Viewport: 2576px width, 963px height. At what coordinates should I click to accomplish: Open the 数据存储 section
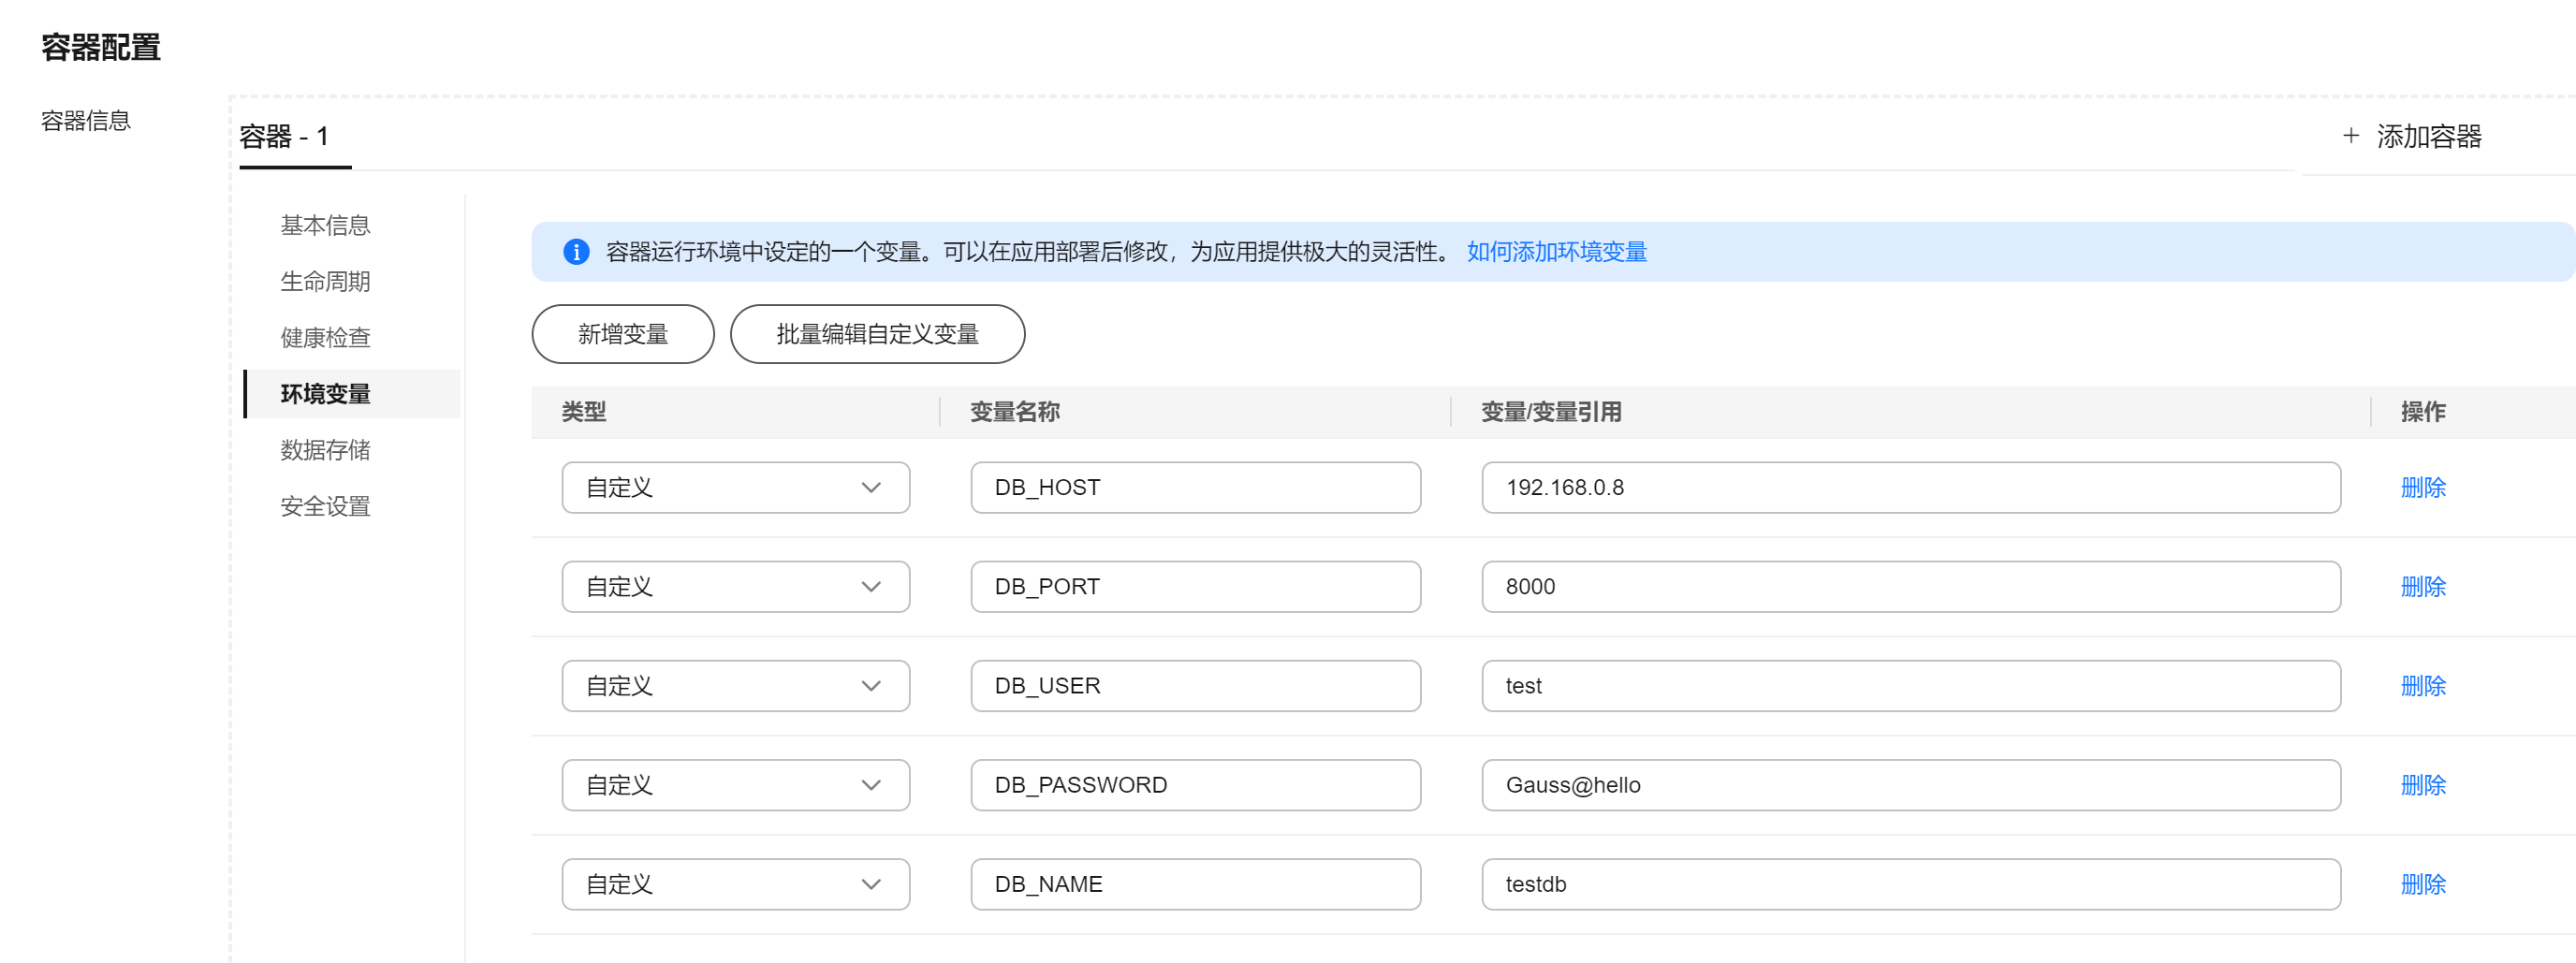(325, 450)
